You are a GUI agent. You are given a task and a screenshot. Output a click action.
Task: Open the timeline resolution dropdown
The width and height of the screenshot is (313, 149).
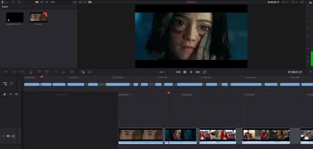[285, 2]
